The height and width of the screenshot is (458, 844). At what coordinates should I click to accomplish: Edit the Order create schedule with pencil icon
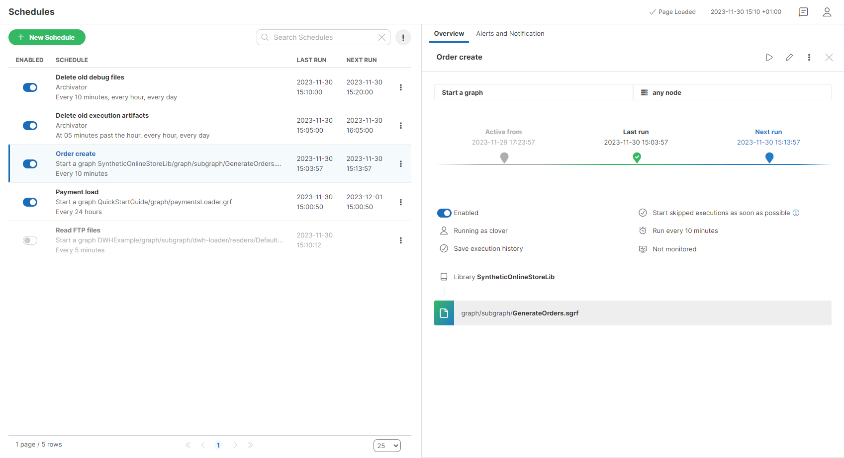click(x=789, y=58)
